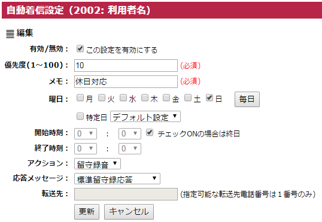Check the 金 (Friday) checkbox
Image resolution: width=322 pixels, height=222 pixels.
[x=166, y=98]
